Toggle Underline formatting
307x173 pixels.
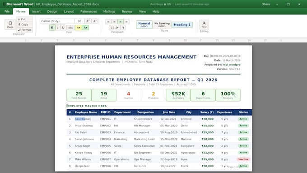63,28
